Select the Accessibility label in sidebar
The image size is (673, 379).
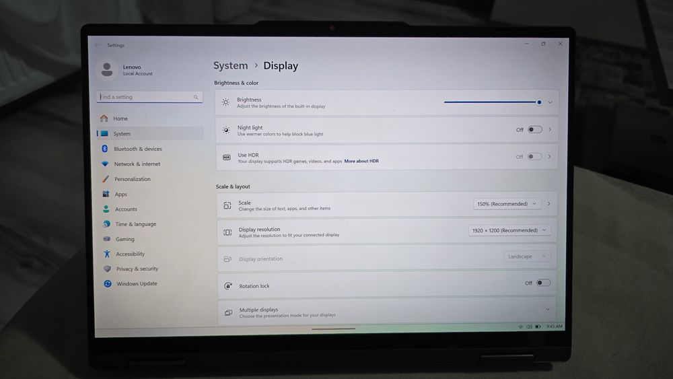click(x=131, y=254)
